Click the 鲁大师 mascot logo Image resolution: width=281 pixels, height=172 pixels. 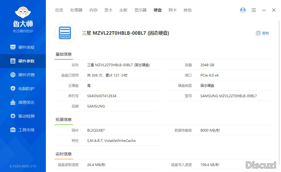pyautogui.click(x=23, y=12)
